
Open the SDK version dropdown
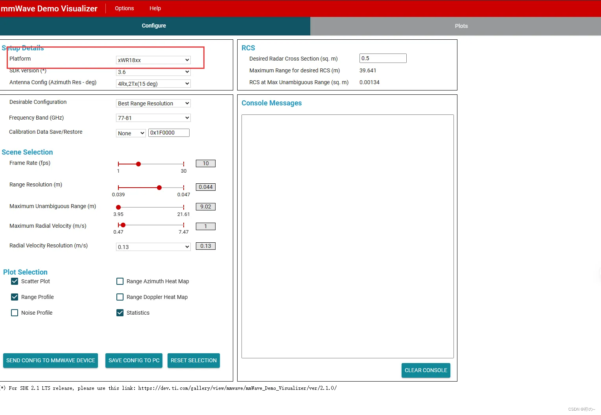coord(153,72)
